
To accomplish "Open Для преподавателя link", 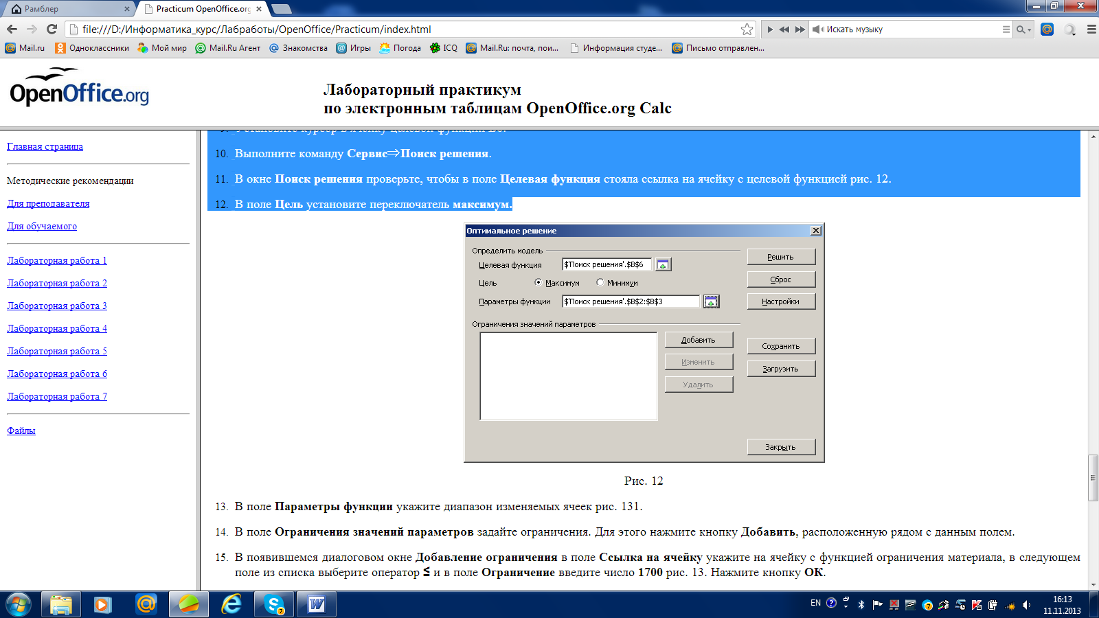I will [x=48, y=203].
